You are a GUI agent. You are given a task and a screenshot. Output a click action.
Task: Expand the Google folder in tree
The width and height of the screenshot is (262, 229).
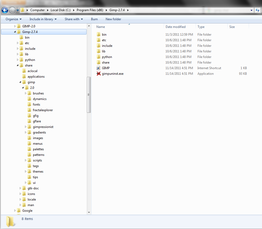[15, 211]
